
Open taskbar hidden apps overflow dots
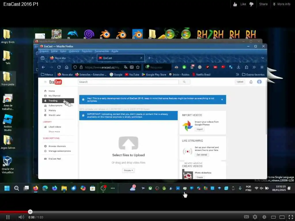click(113, 188)
